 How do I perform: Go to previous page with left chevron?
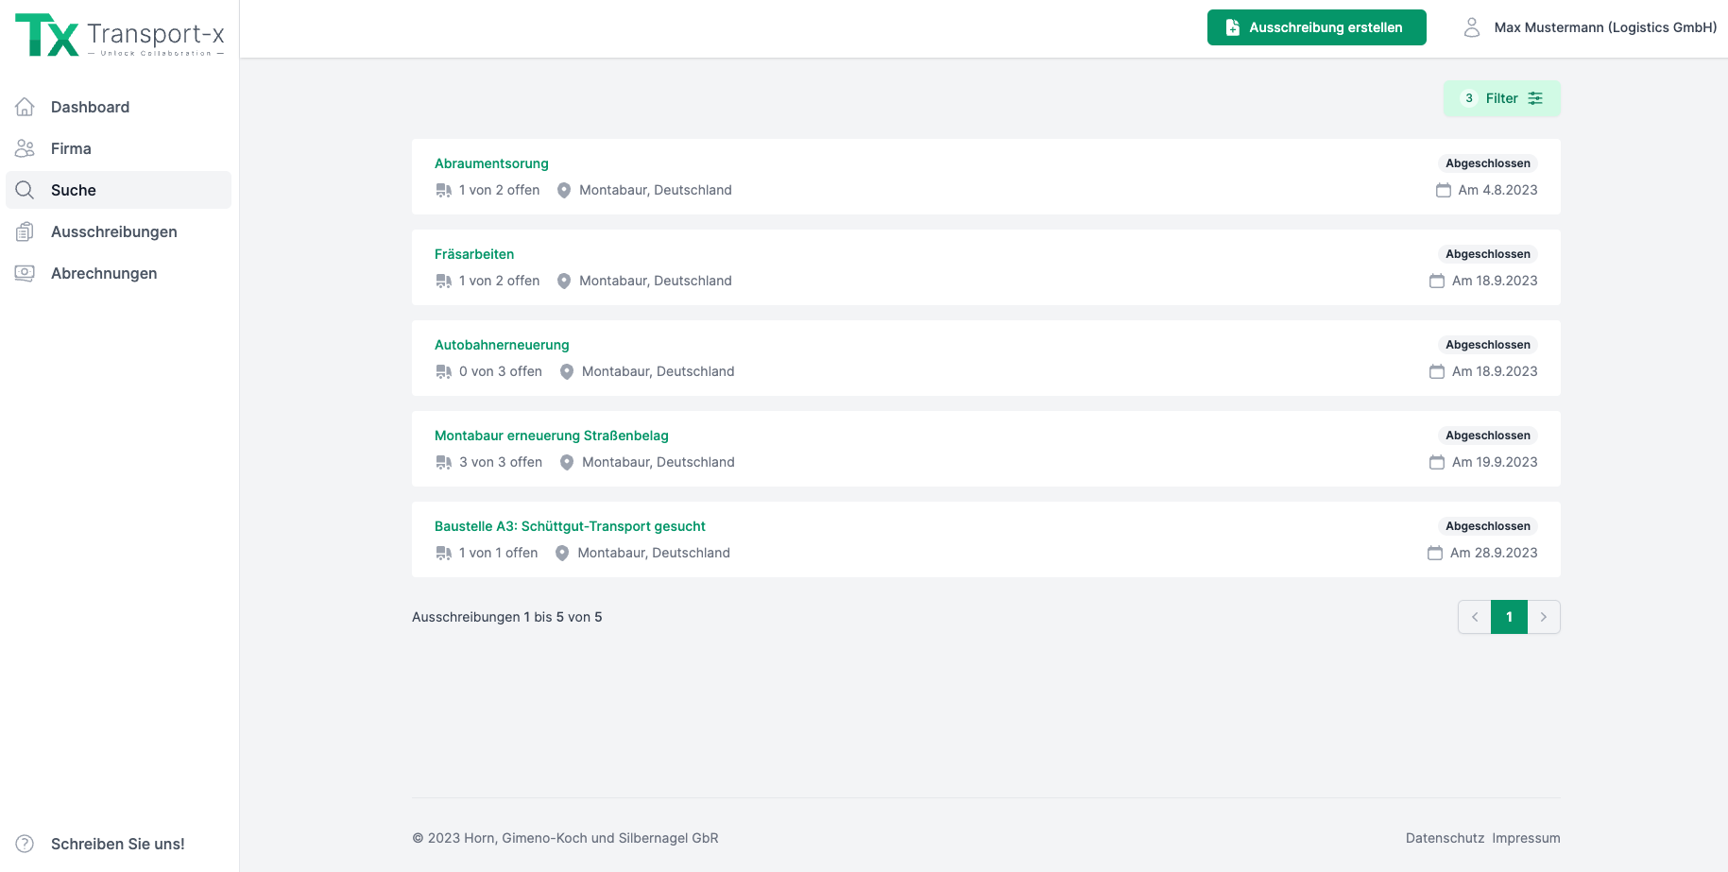coord(1475,617)
